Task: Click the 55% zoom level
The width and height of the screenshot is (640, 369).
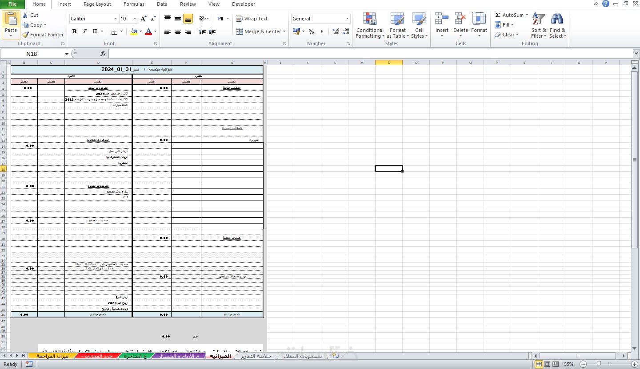Action: pyautogui.click(x=568, y=364)
